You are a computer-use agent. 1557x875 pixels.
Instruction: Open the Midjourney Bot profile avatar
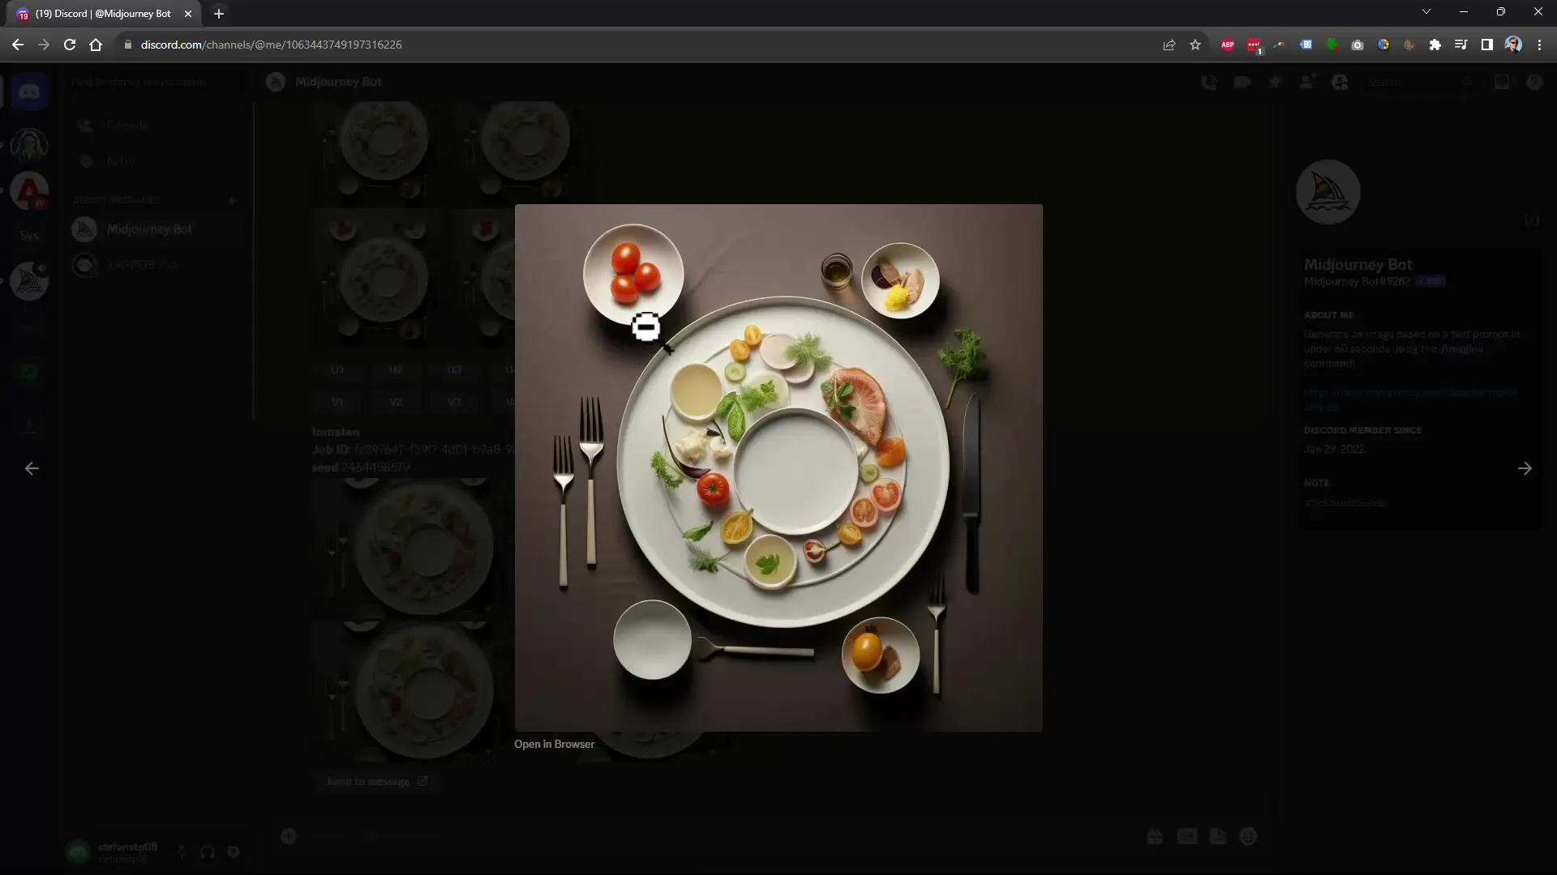[1328, 192]
